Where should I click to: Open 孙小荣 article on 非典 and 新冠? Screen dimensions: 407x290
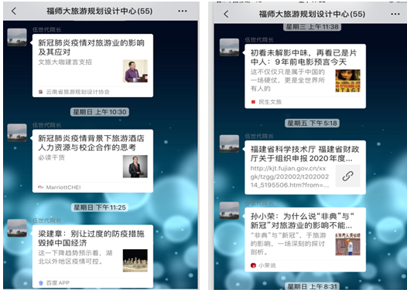pos(305,240)
